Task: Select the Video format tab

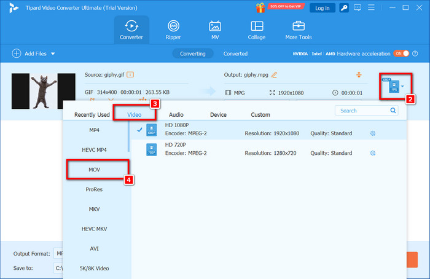Action: point(135,115)
